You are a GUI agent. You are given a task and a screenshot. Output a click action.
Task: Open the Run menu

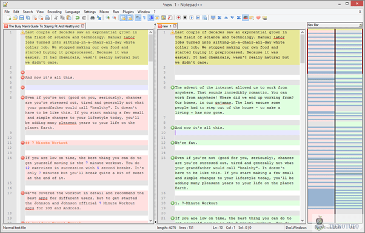pos(116,12)
